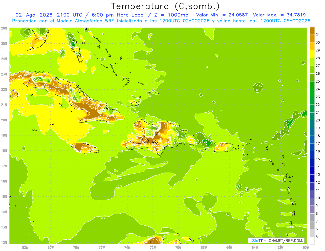Click the dark brown swatch at the legend top
Viewport: 325px width, 251px height.
coord(312,31)
